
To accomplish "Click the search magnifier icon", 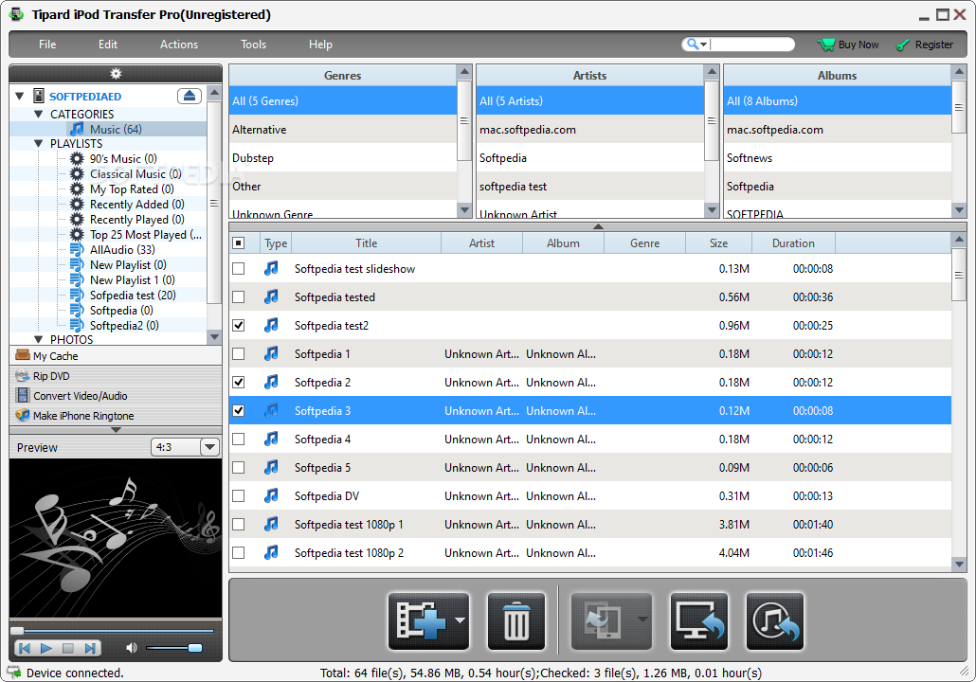I will tap(692, 45).
